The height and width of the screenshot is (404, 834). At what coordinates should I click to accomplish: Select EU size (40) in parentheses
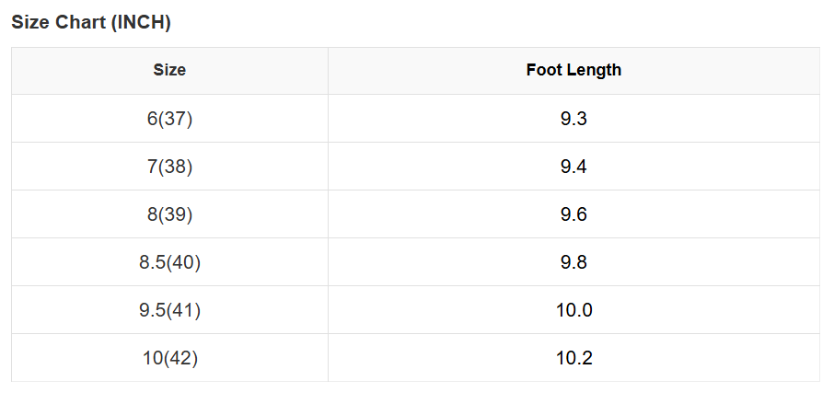[x=183, y=262]
